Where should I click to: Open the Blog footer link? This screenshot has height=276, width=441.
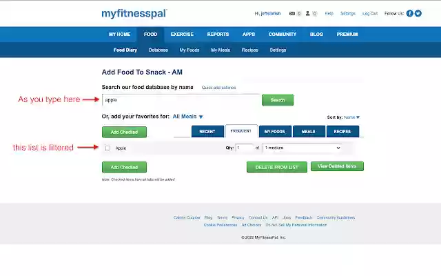point(208,218)
